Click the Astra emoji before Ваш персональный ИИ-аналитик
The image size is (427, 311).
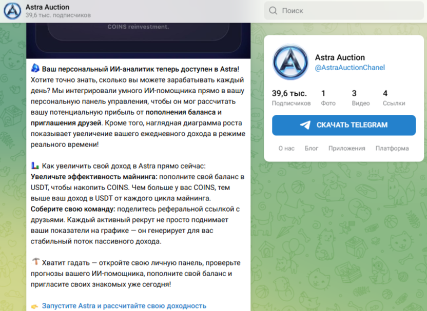click(35, 68)
